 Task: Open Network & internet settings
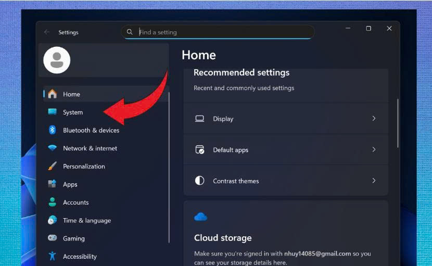click(x=106, y=148)
